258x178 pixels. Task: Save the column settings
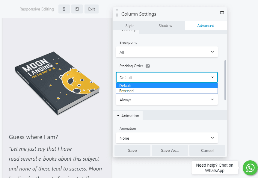132,150
